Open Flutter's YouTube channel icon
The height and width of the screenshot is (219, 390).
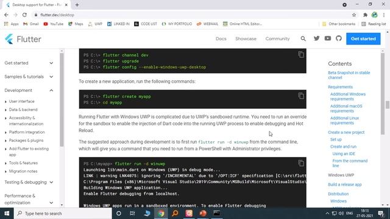(x=328, y=38)
